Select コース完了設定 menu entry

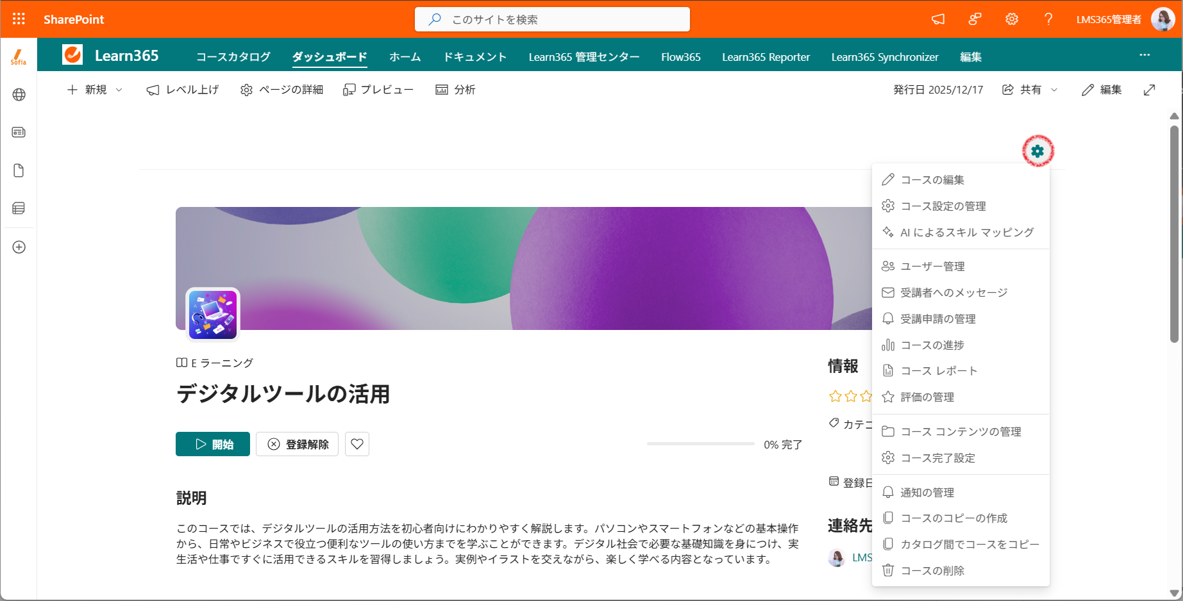961,458
